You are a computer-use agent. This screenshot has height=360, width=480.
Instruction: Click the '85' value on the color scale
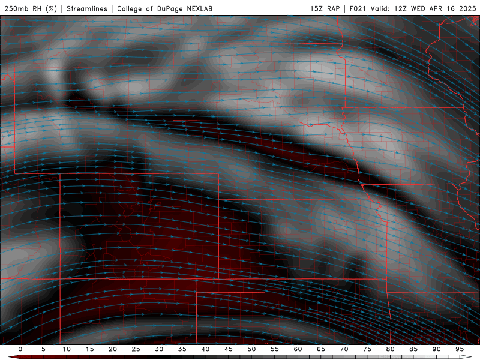tap(413, 349)
